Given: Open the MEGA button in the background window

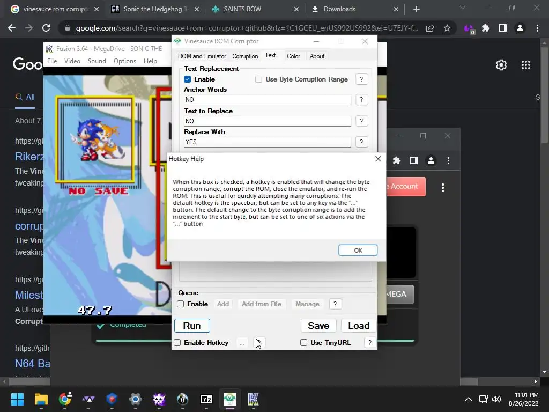Looking at the screenshot, I should [400, 295].
